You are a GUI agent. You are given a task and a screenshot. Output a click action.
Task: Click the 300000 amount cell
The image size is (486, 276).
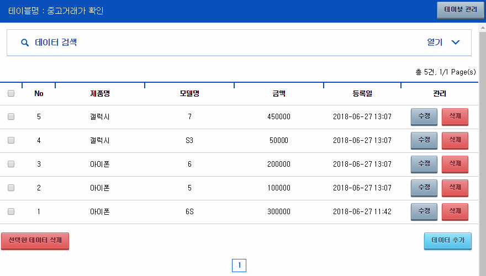(x=279, y=211)
